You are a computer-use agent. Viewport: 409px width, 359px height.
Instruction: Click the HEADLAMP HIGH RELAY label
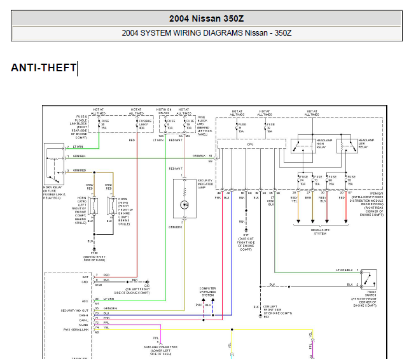[324, 144]
